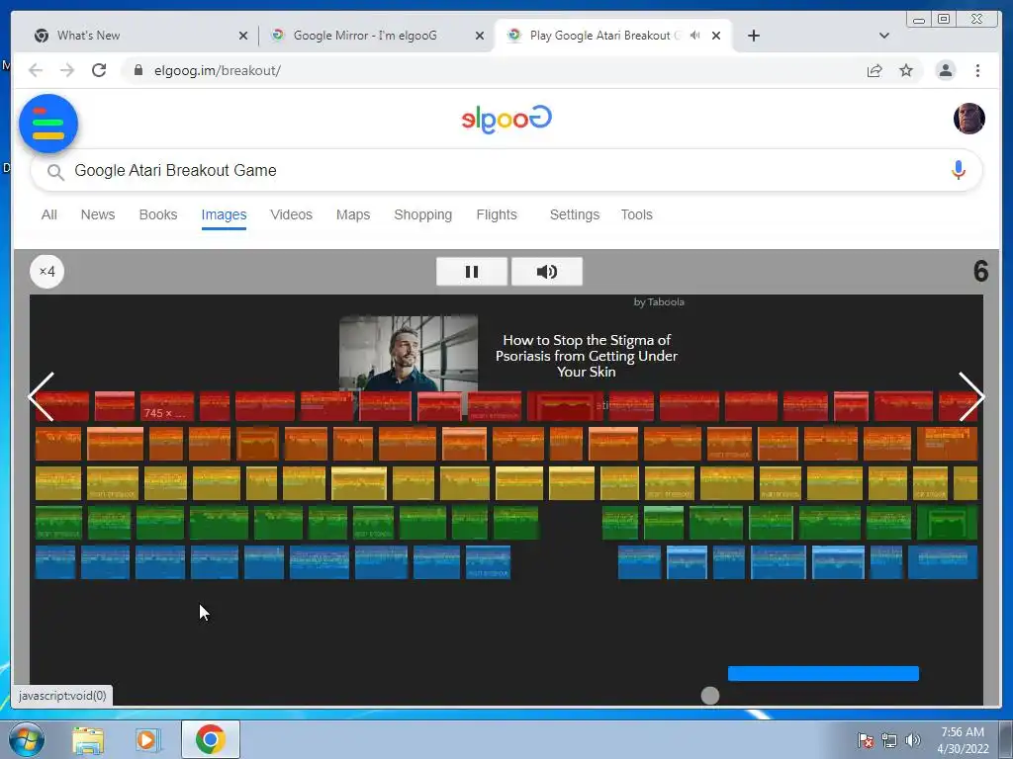View site info via the lock icon
Image resolution: width=1013 pixels, height=759 pixels.
click(x=138, y=70)
